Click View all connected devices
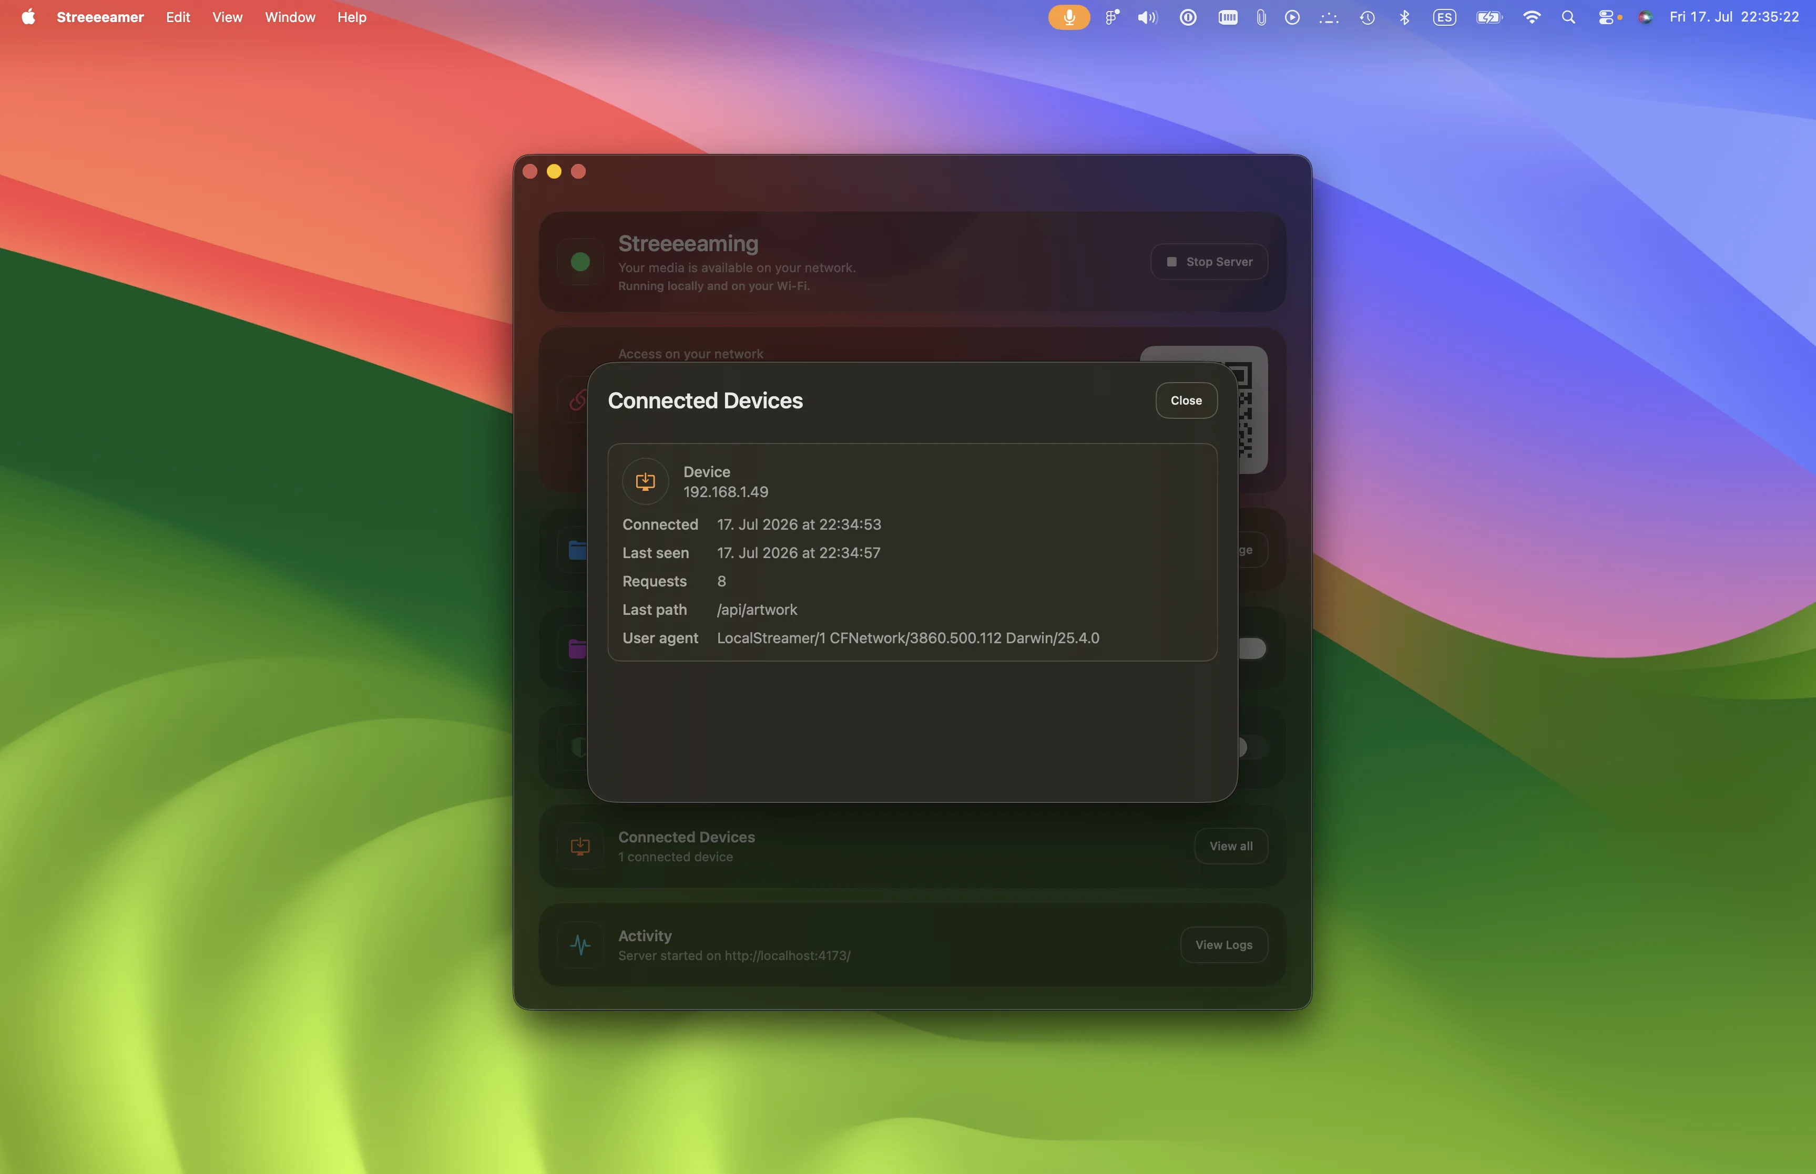 pos(1230,846)
